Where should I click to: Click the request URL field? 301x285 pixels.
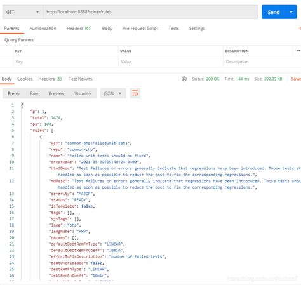tap(150, 12)
